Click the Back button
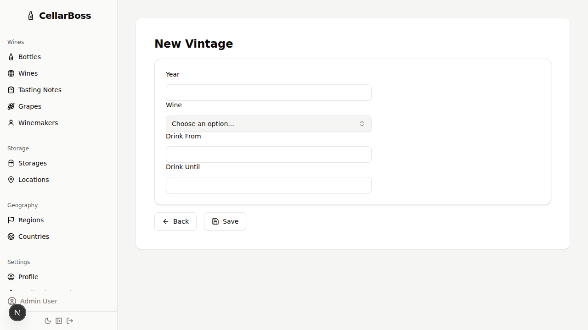The height and width of the screenshot is (330, 588). (x=175, y=221)
